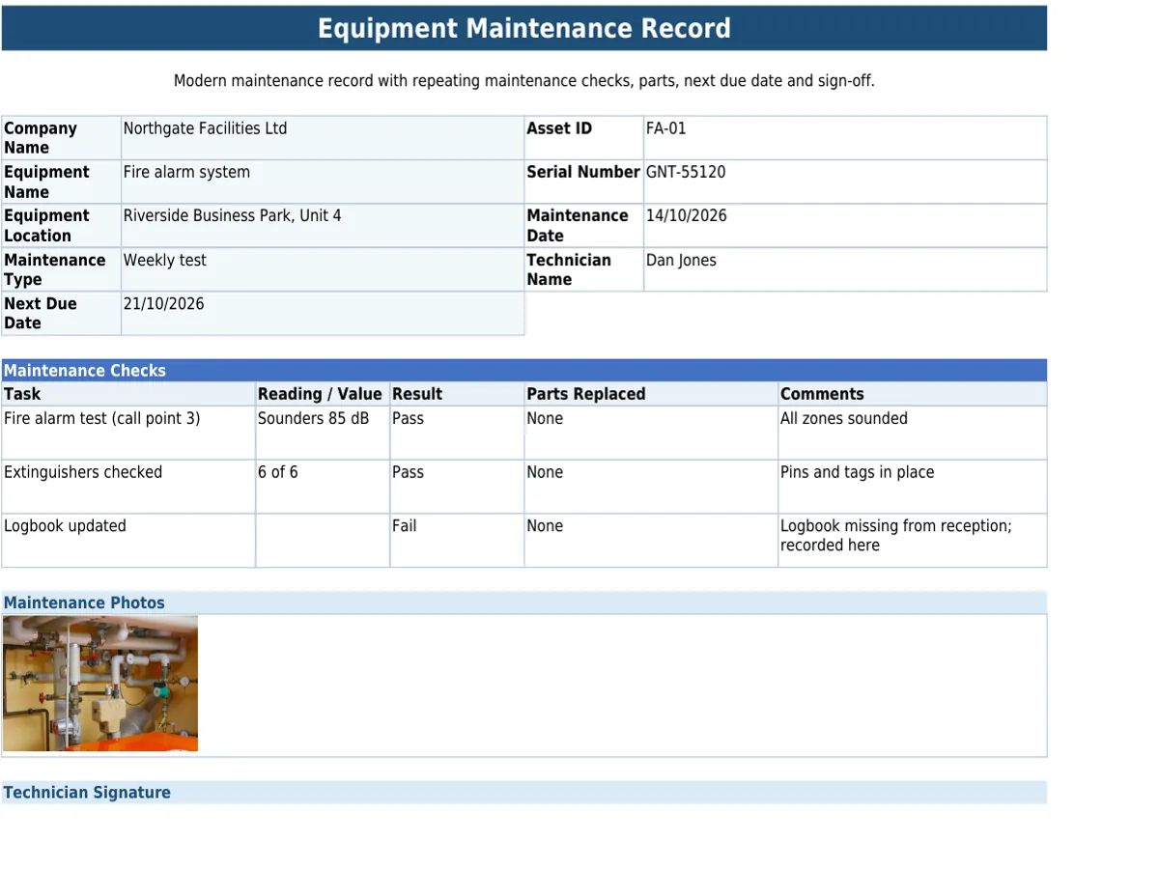Click the Equipment Maintenance Record title

pos(524,28)
